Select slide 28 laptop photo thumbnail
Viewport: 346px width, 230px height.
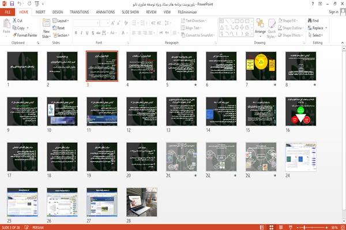point(142,202)
